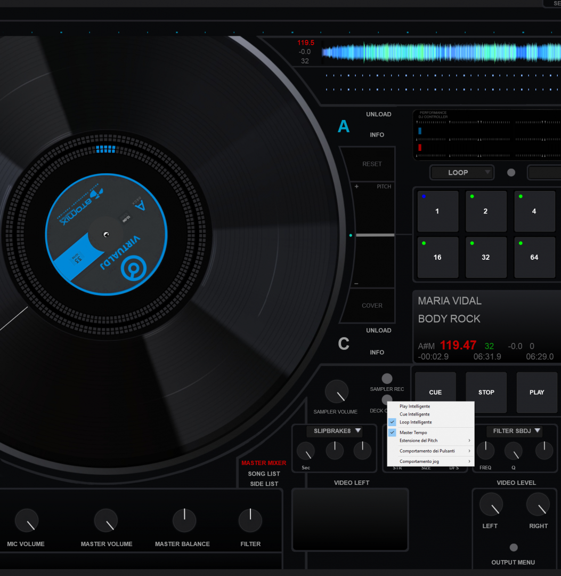Click the track waveform overview
561x576 pixels.
441,52
